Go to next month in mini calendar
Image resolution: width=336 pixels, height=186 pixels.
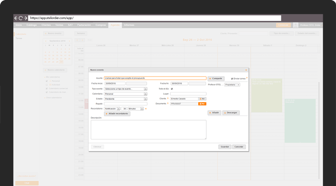point(69,41)
